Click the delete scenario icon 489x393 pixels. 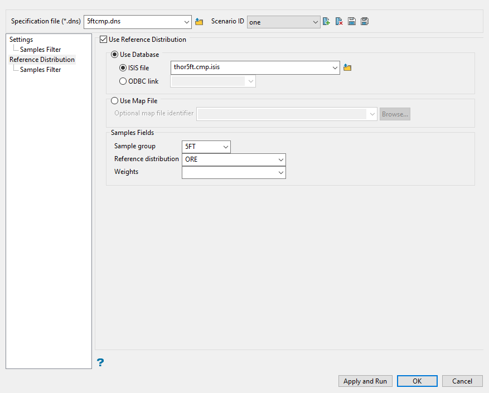tap(339, 22)
